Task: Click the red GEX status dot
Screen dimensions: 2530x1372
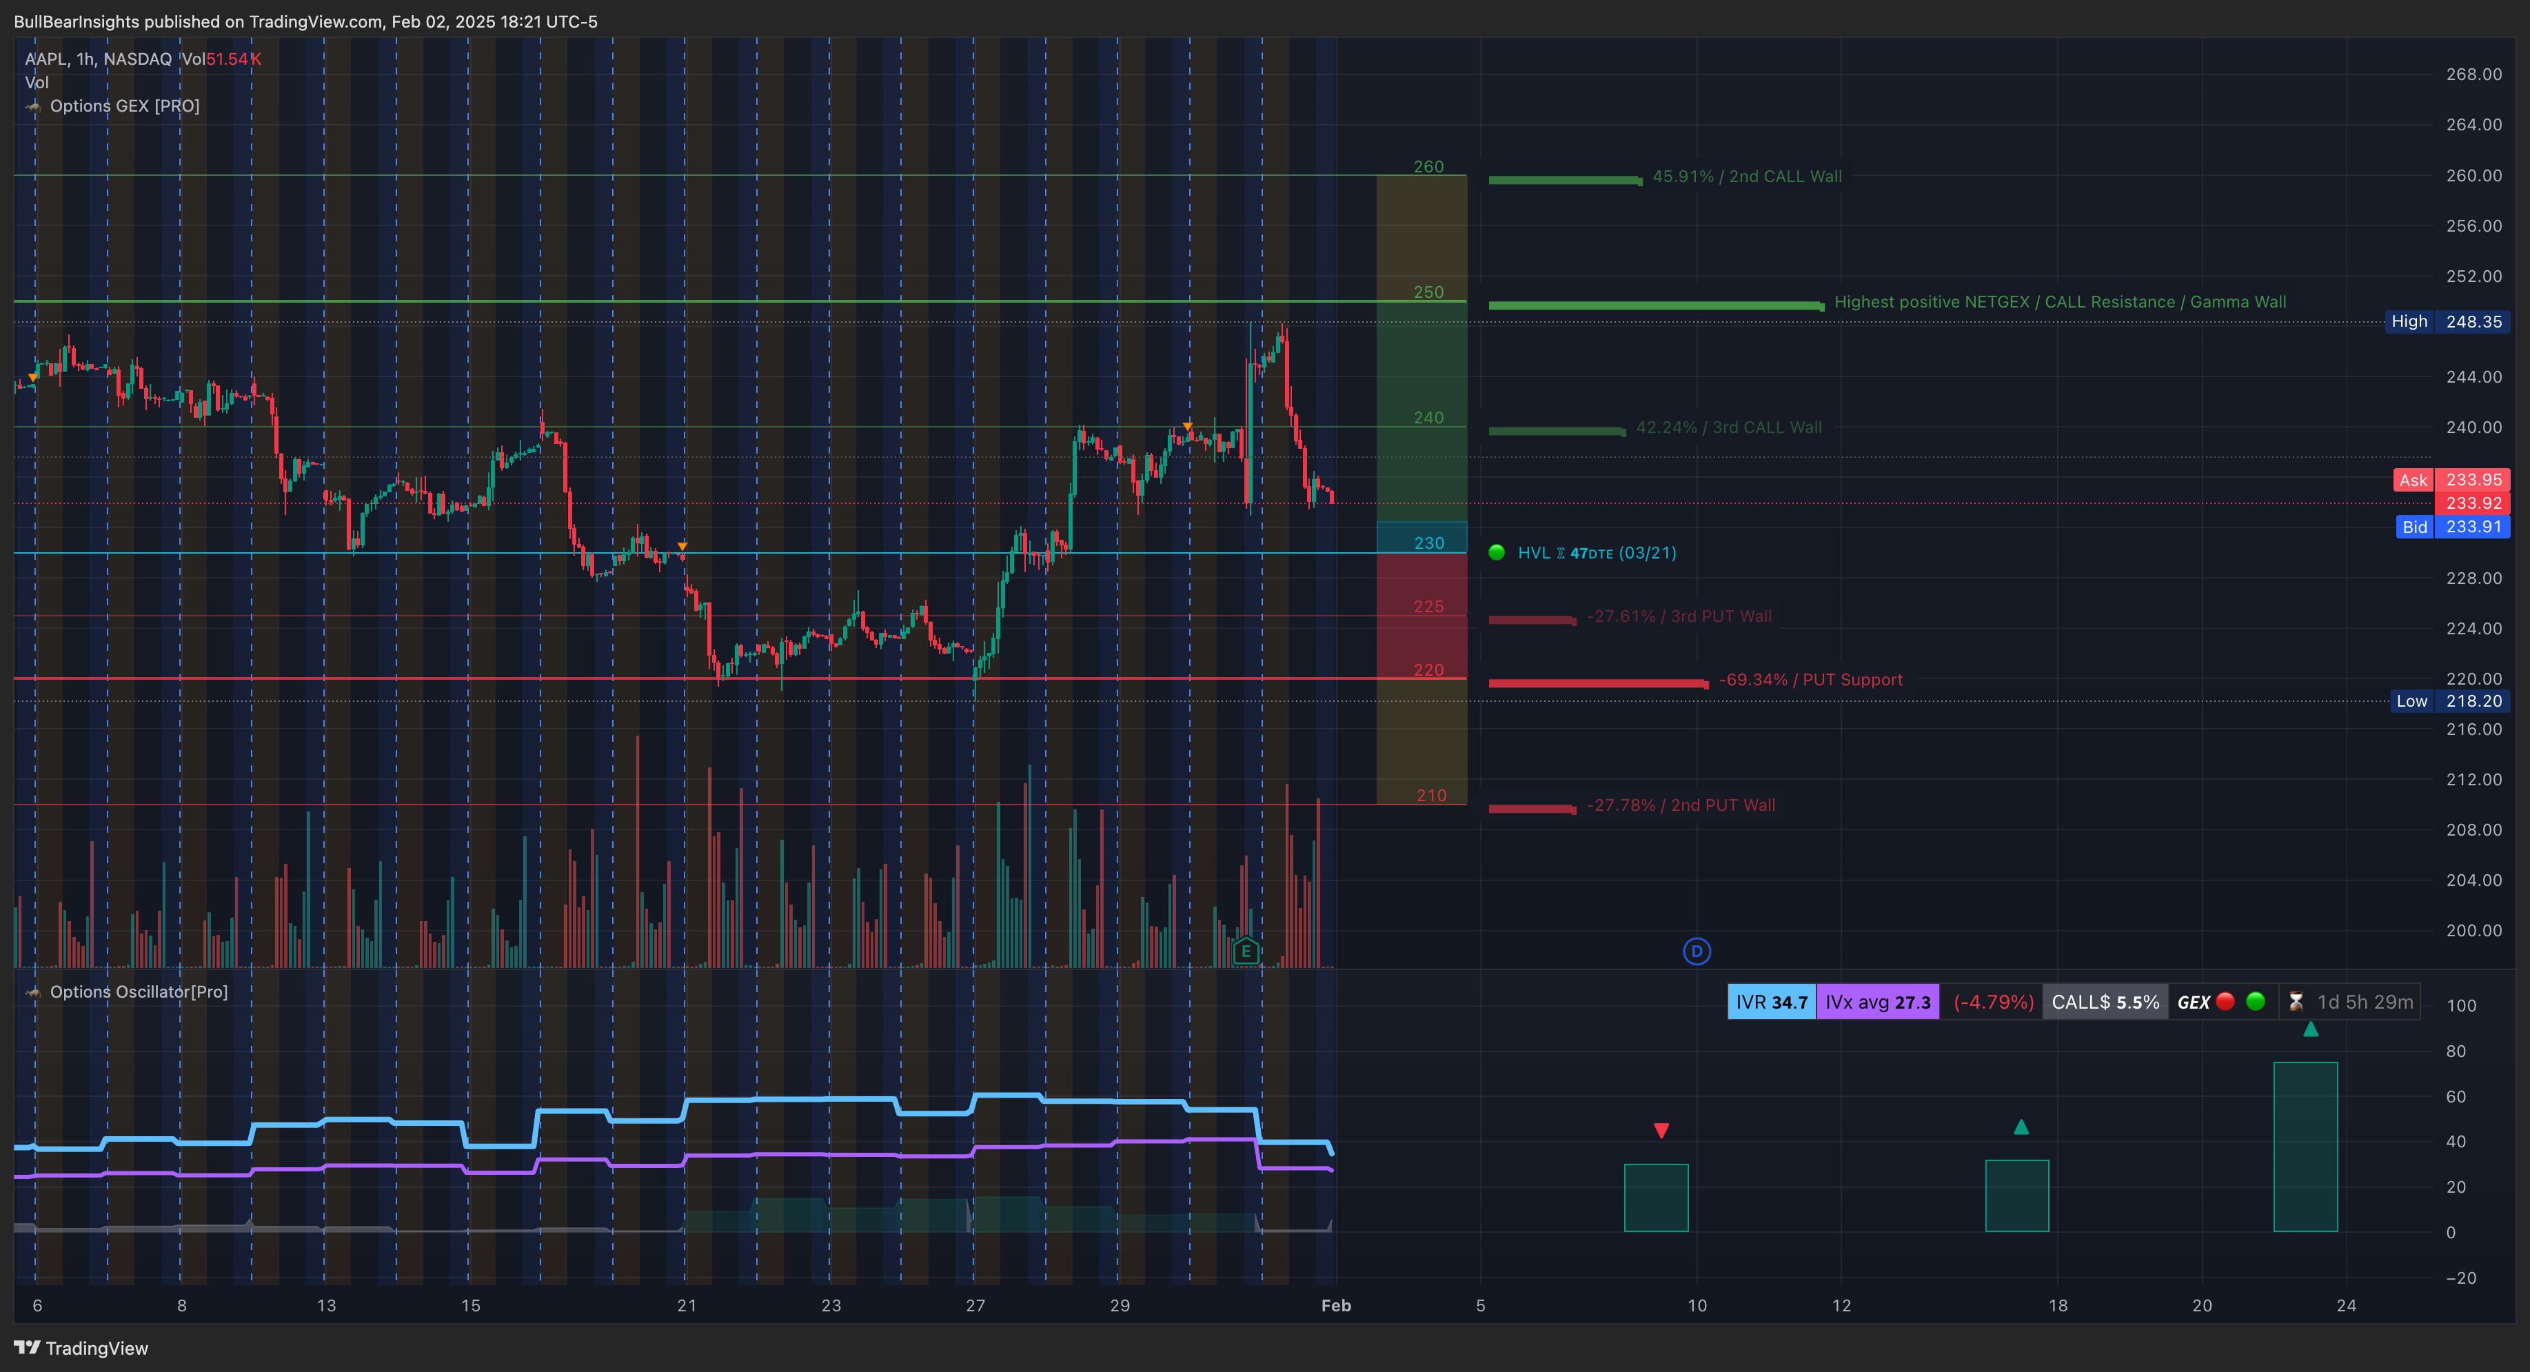Action: (2225, 1002)
